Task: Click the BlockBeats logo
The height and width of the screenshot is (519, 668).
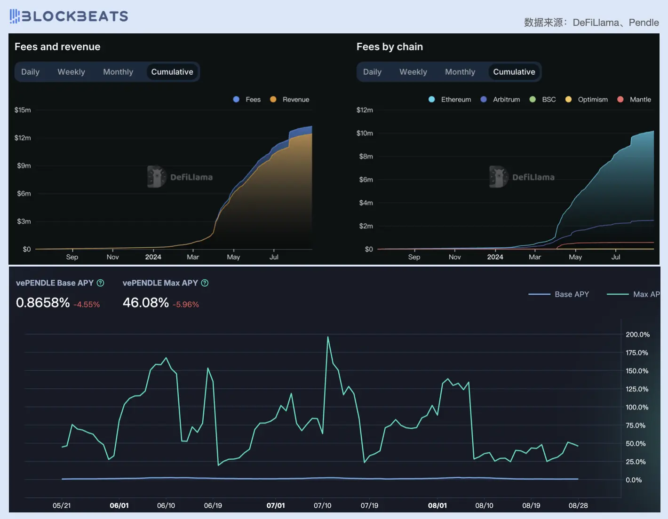Action: pos(69,16)
